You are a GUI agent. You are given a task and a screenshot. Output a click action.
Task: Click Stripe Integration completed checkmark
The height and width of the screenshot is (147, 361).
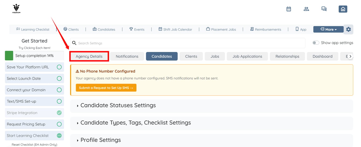(x=59, y=113)
